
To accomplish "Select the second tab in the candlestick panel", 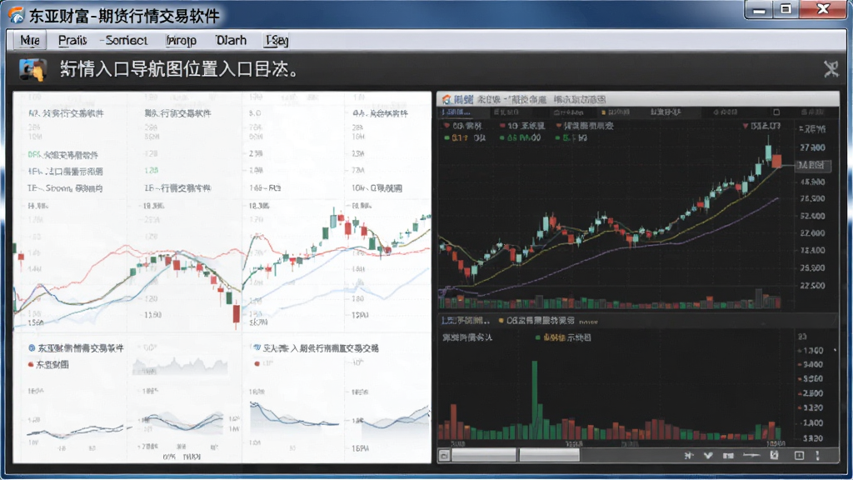I will [x=506, y=112].
